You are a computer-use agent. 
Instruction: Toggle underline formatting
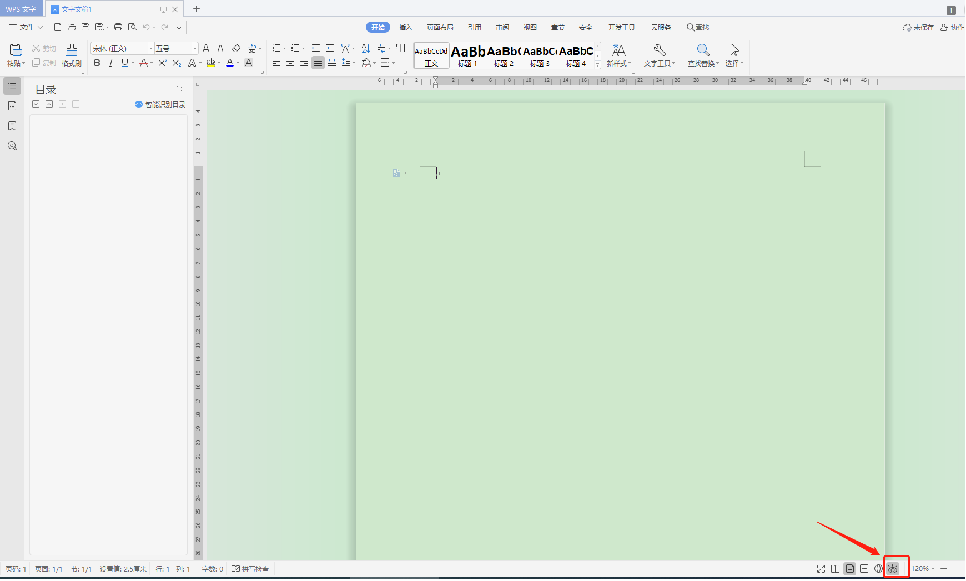point(124,63)
